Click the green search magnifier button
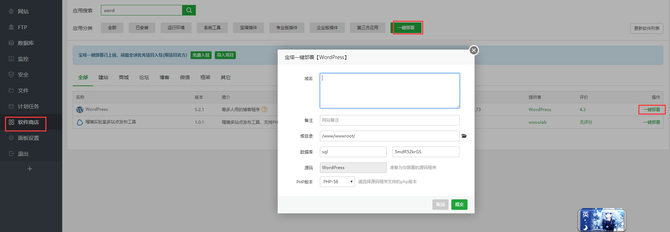The width and height of the screenshot is (670, 232). [x=189, y=10]
